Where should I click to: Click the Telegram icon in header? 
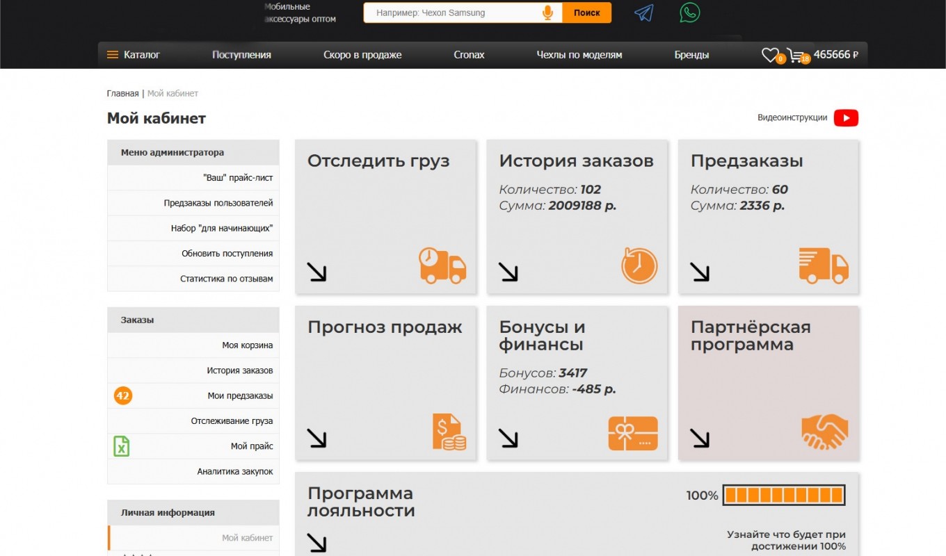coord(644,13)
